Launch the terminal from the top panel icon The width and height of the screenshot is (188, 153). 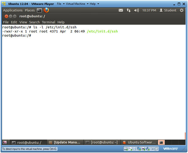(x=39, y=10)
